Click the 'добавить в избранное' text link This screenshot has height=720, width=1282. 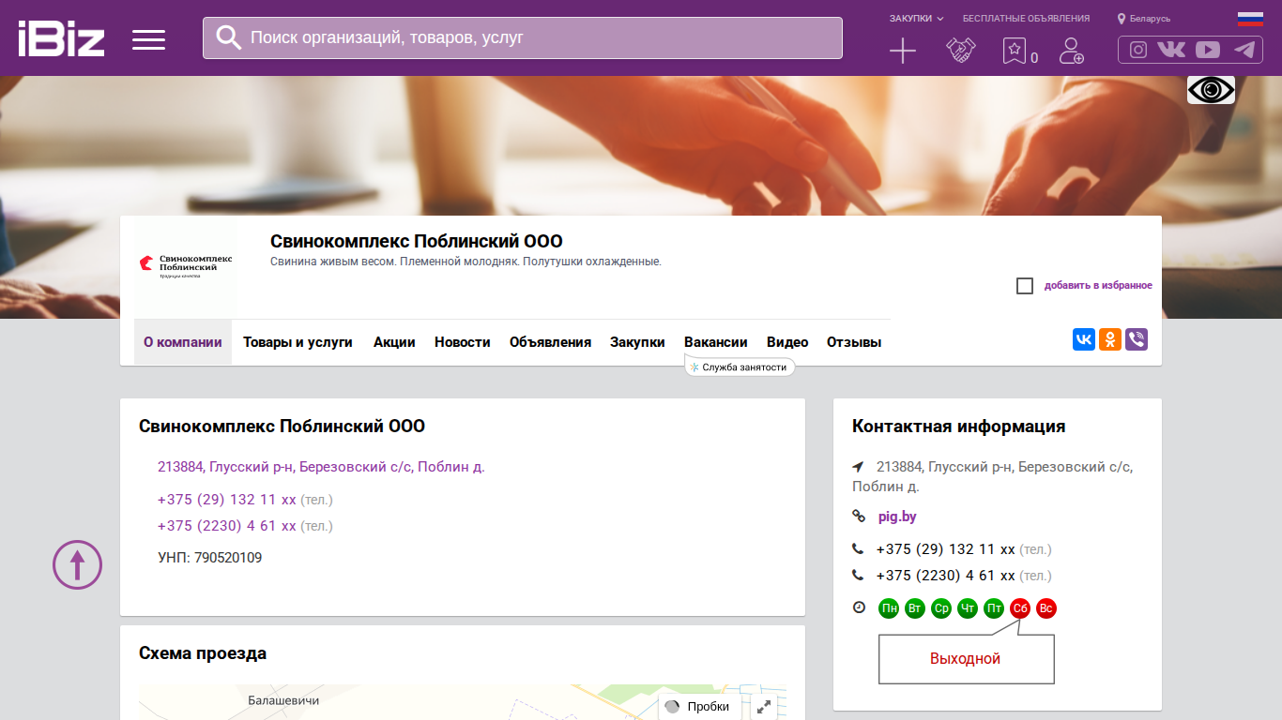click(x=1098, y=286)
